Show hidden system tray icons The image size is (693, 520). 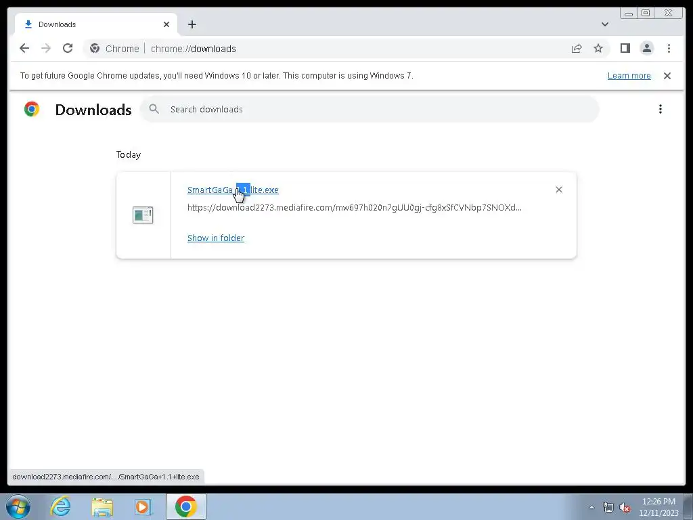pos(591,507)
